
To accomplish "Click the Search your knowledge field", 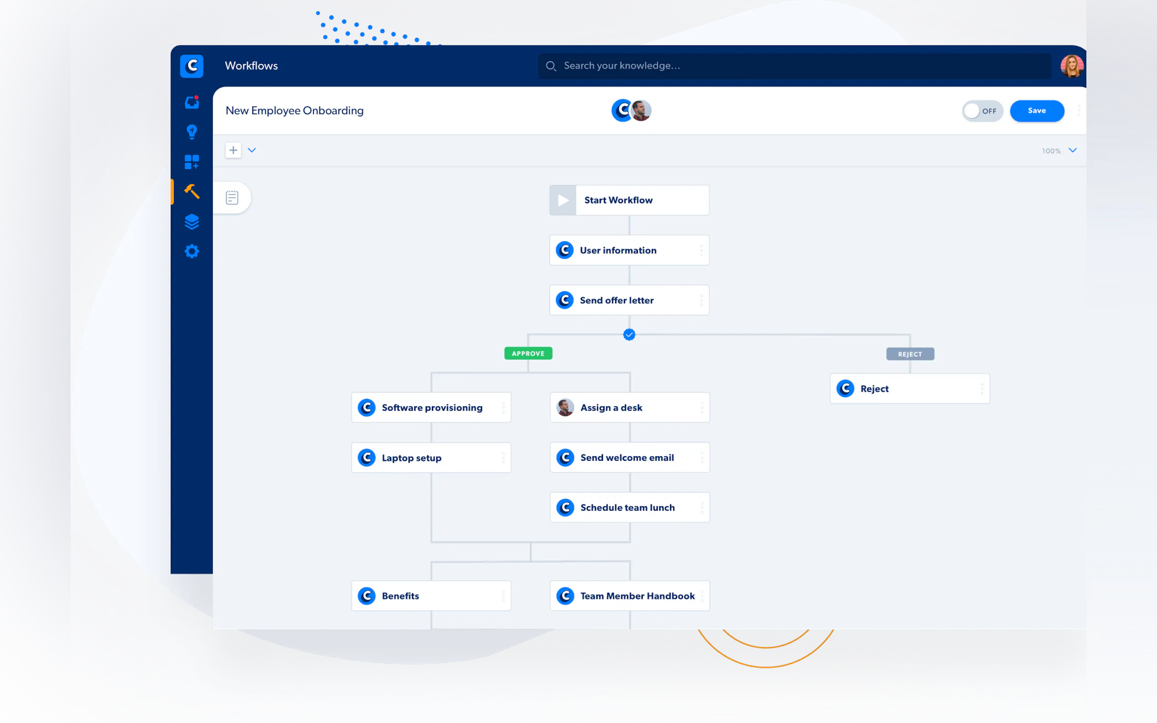I will tap(794, 66).
